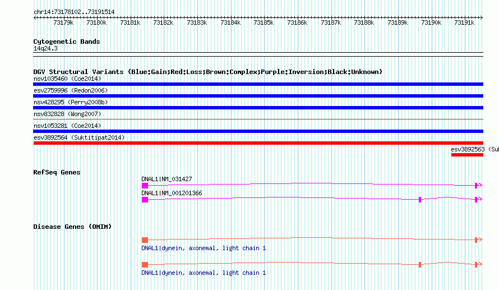Click the magenta first exon of NM_001201366
Image resolution: width=499 pixels, height=290 pixels.
[x=145, y=200]
